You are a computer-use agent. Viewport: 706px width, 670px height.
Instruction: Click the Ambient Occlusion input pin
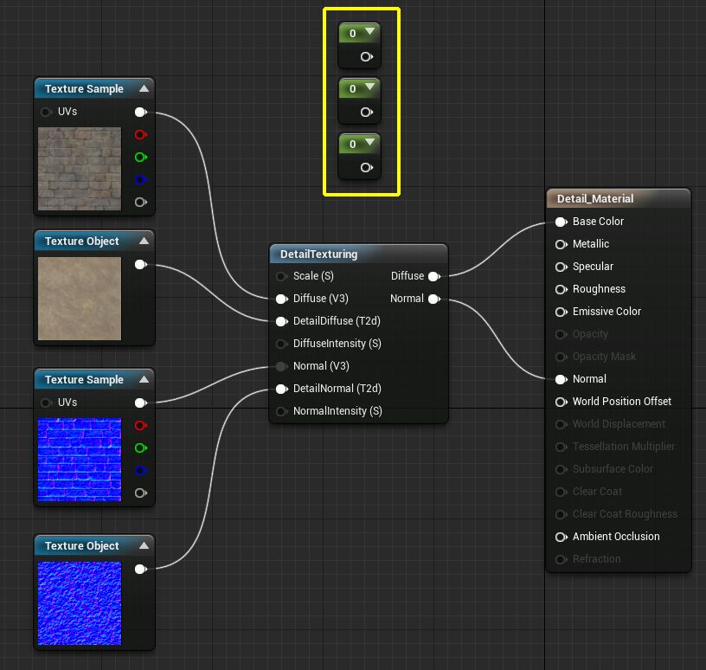click(560, 537)
